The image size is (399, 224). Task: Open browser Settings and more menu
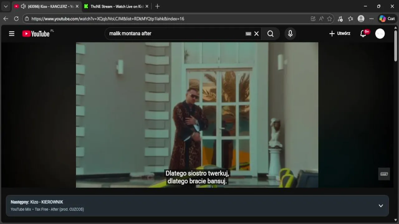(x=371, y=19)
